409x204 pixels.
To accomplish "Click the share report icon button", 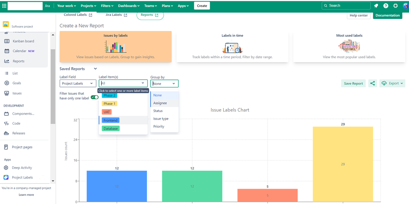I will [373, 84].
